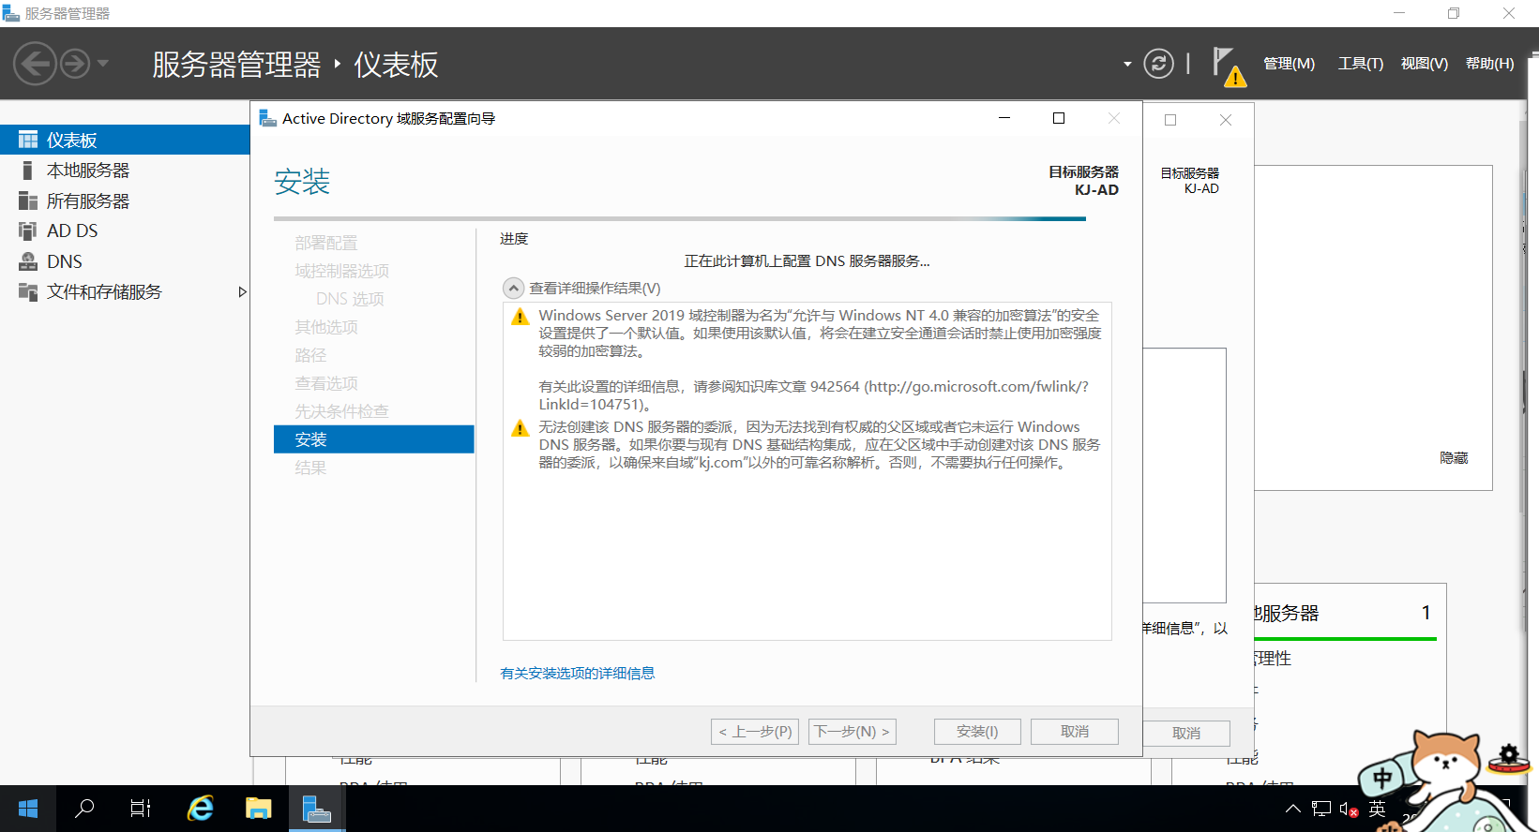This screenshot has height=832, width=1539.
Task: Maximize the Active Directory wizard window
Action: pos(1059,118)
